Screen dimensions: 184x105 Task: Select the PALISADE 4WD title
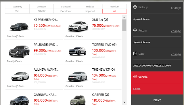46,45
